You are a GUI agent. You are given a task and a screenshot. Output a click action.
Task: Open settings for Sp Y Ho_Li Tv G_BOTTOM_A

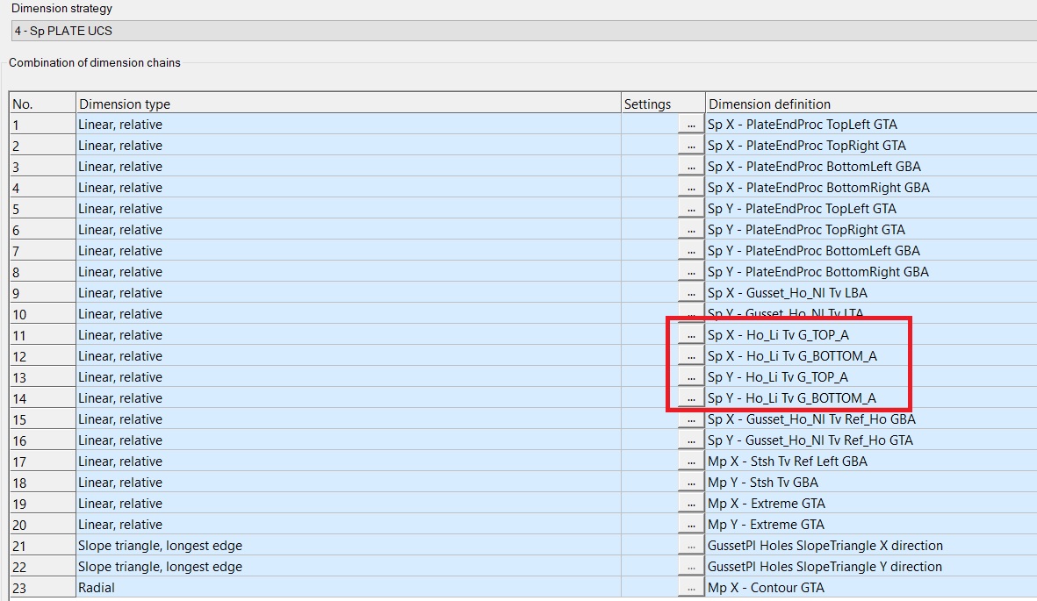[x=692, y=397]
